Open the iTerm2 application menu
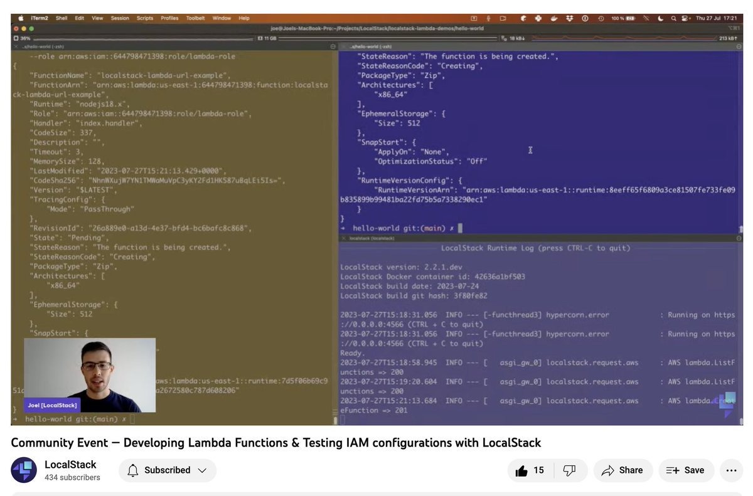This screenshot has width=753, height=496. 38,18
